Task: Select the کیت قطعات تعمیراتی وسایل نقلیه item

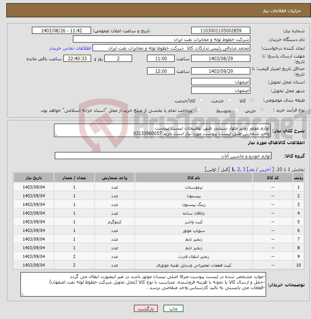Action: [x=159, y=265]
